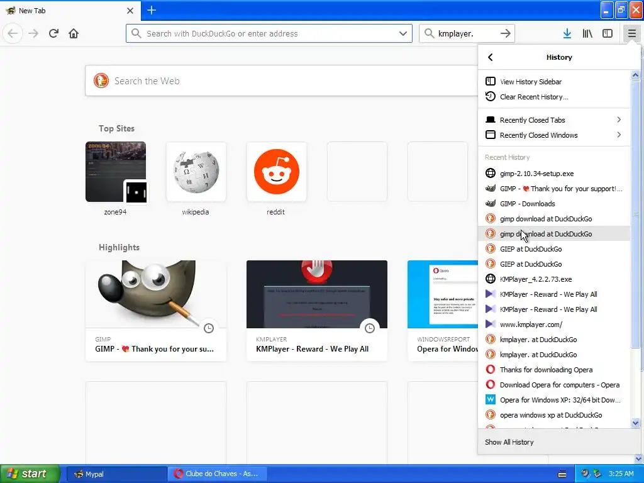Image resolution: width=644 pixels, height=483 pixels.
Task: Open a new tab with plus button
Action: 152,10
